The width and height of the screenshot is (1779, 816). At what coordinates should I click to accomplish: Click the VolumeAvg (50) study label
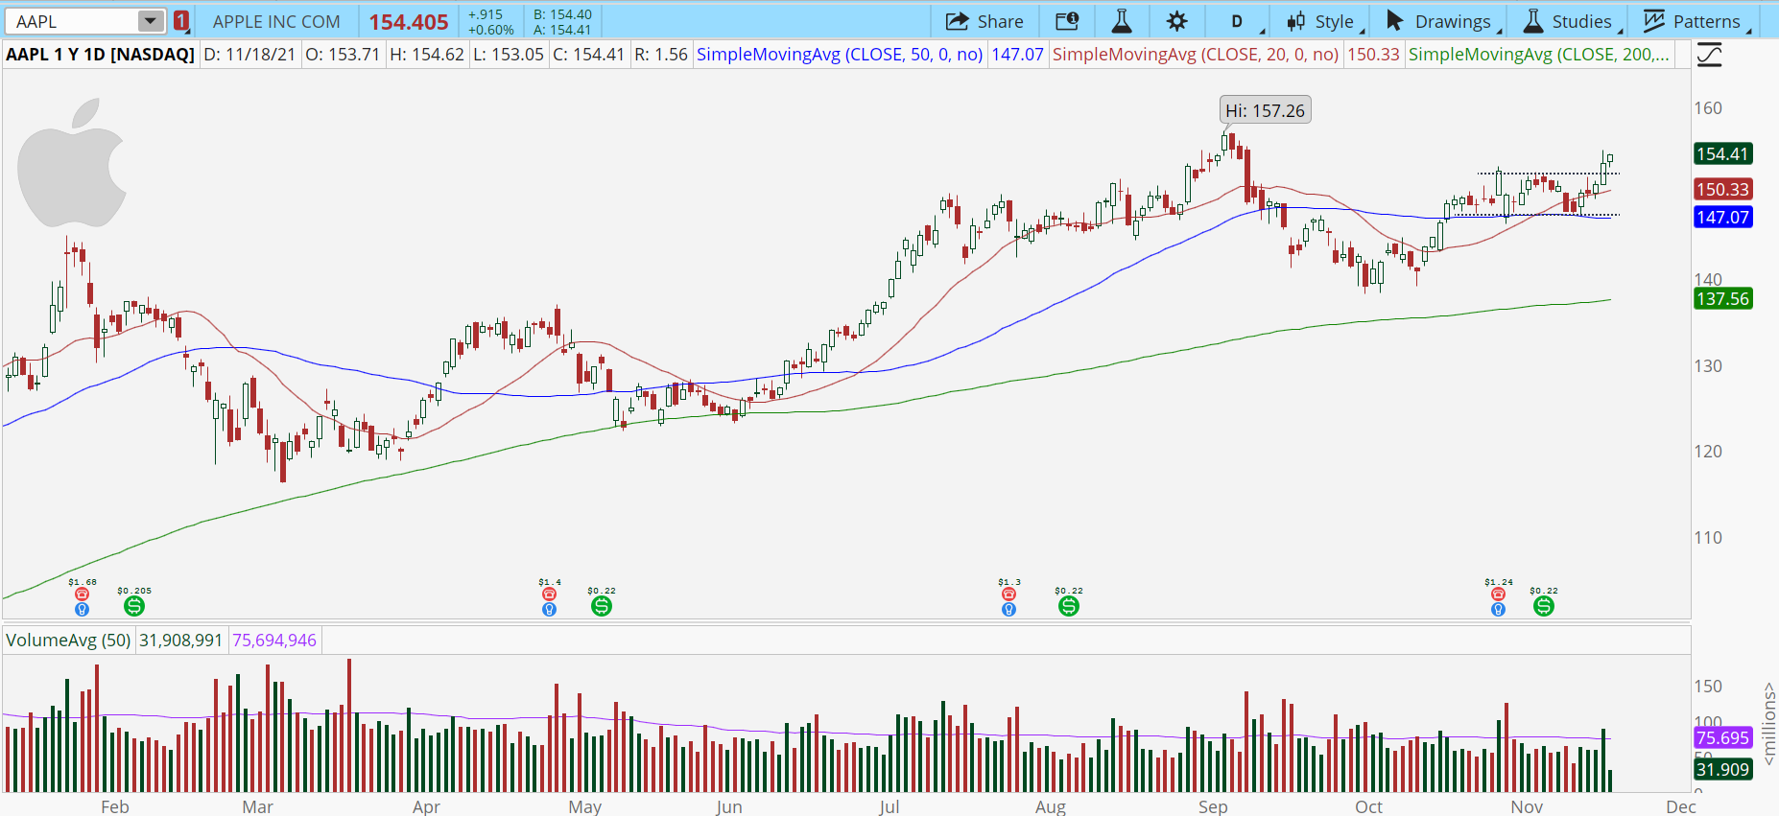click(x=68, y=640)
